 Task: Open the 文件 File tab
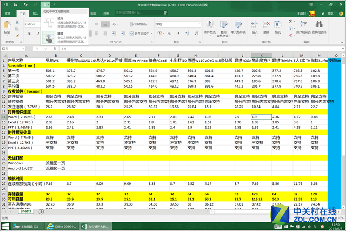tap(8, 14)
